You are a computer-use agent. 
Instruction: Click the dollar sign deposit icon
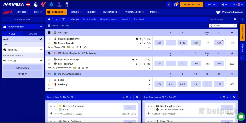[169, 4]
